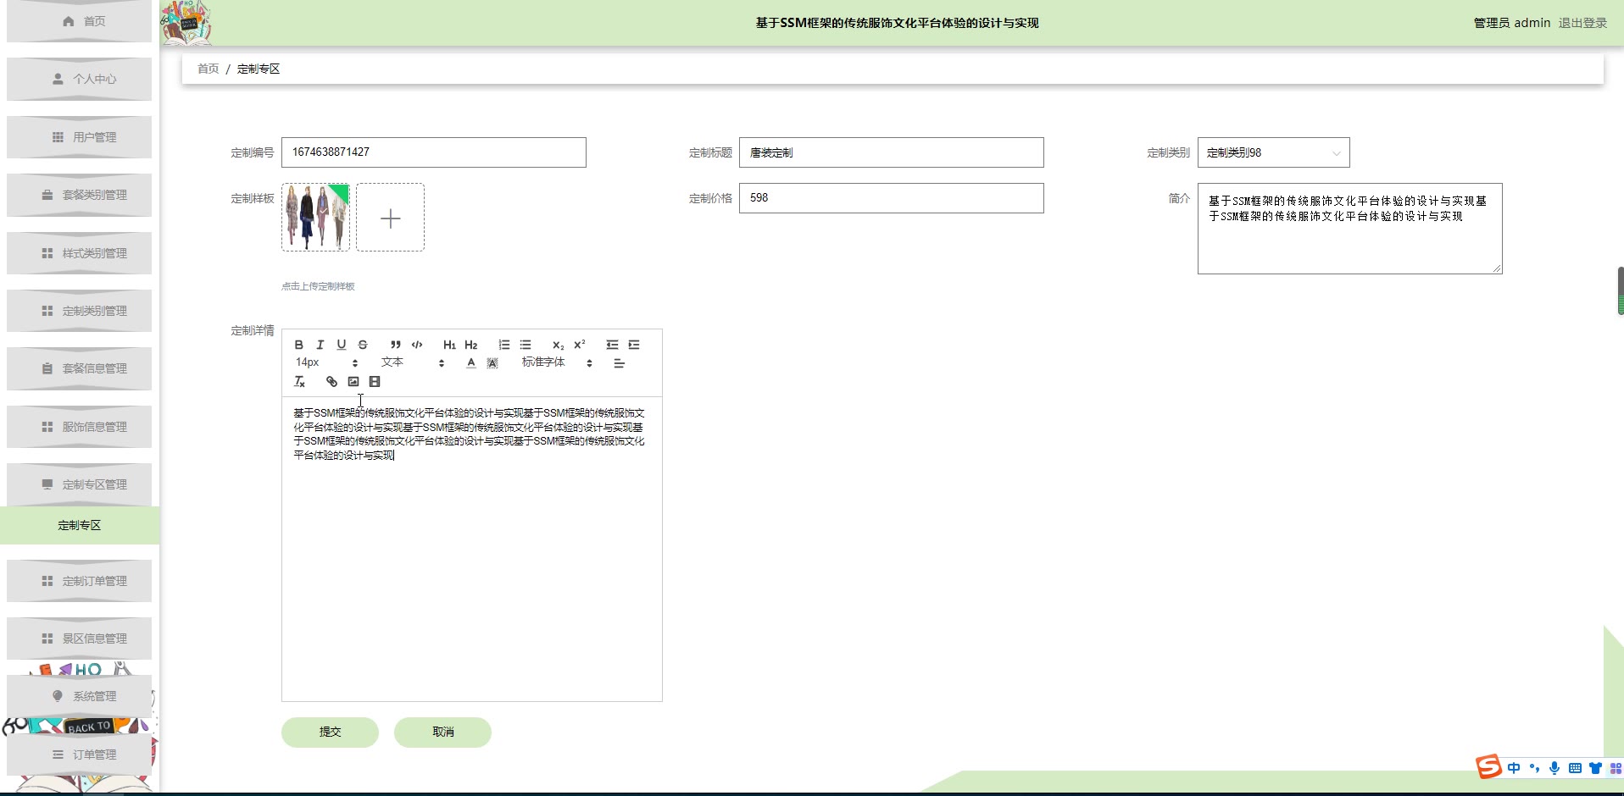
Task: Open the Sogou input method logo
Action: coord(1488,767)
